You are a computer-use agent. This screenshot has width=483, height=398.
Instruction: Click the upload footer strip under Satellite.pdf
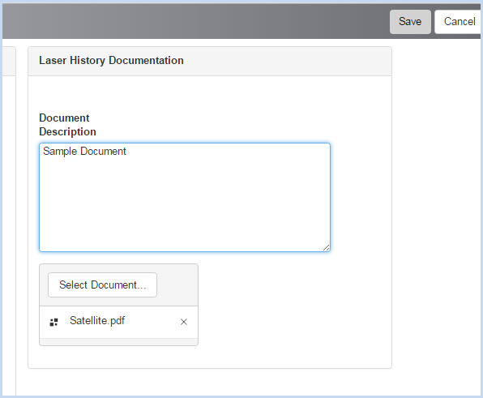pyautogui.click(x=118, y=342)
